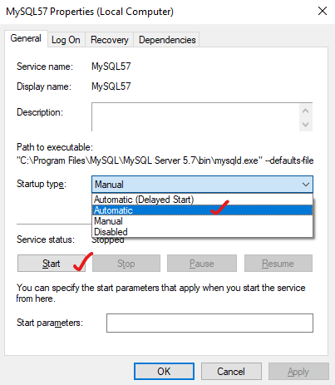Switch to the General tab
The image size is (335, 385).
pos(26,38)
